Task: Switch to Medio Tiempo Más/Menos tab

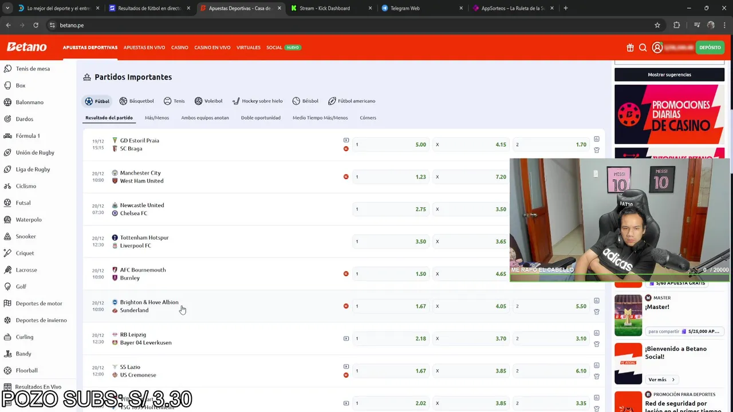Action: pyautogui.click(x=320, y=118)
